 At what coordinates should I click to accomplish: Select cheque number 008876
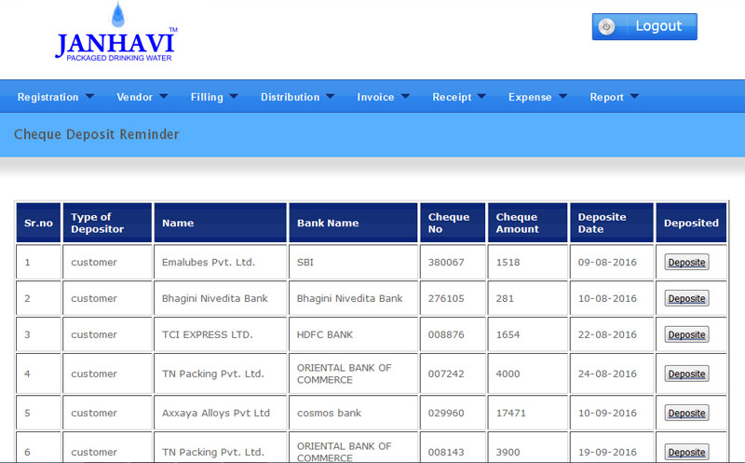click(453, 334)
